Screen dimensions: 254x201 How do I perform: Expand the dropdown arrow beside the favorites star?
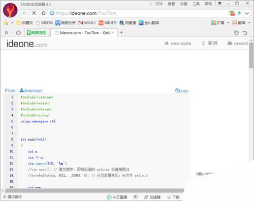[12, 23]
